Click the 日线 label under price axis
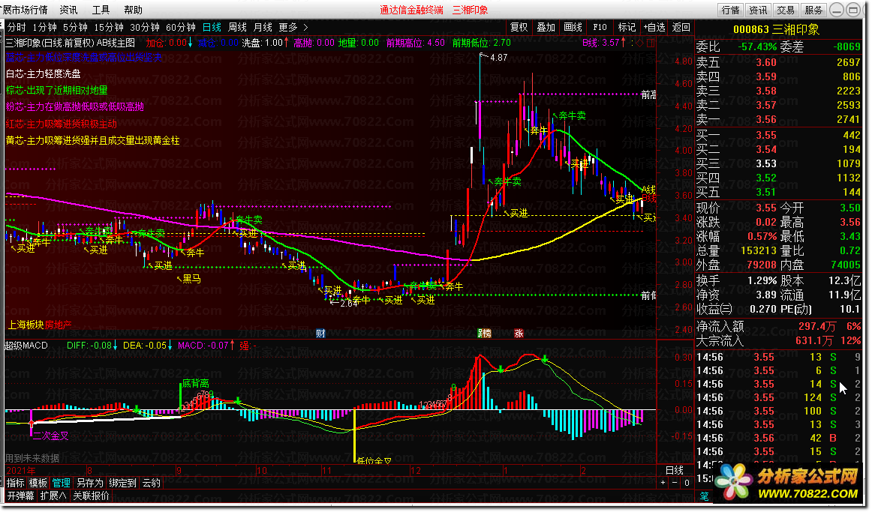Viewport: 872px width, 512px height. pos(675,470)
